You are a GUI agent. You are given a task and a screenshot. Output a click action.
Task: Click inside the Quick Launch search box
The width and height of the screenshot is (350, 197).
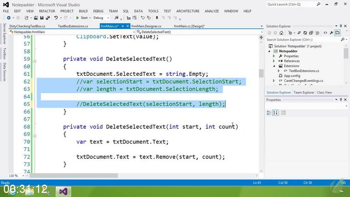293,4
